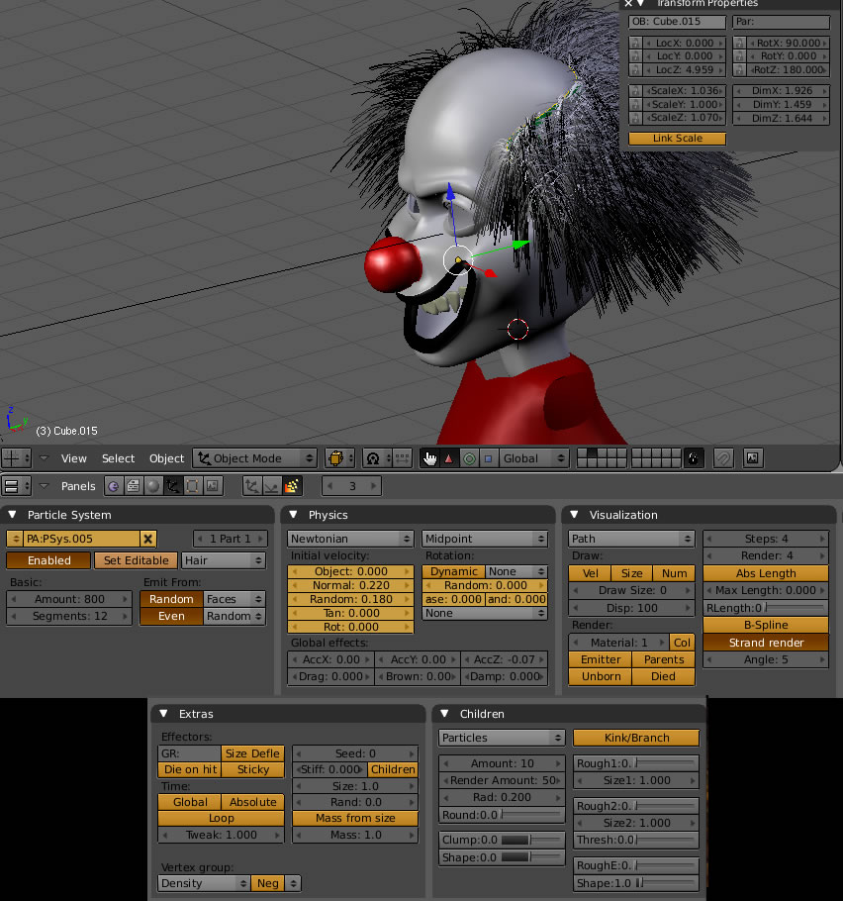Open the Path visualization dropdown
Screen dimensions: 843x901
click(x=631, y=539)
